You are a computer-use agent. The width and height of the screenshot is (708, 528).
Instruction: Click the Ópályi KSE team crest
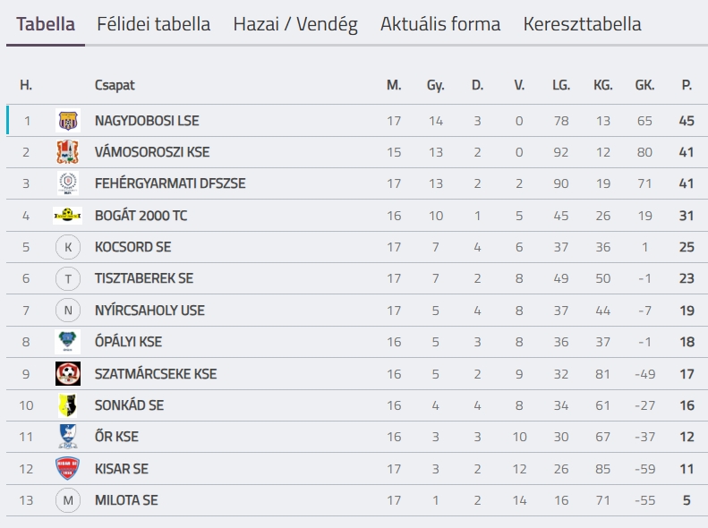[68, 342]
